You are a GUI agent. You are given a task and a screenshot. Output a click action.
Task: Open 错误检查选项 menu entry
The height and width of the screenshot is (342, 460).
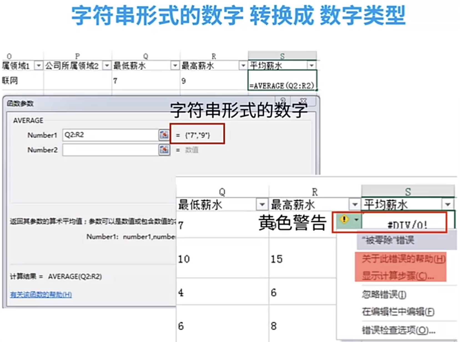[x=398, y=330]
